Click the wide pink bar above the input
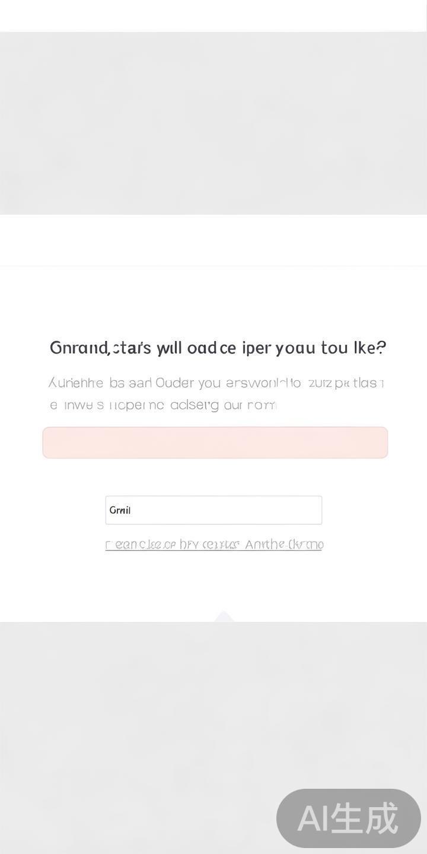This screenshot has width=427, height=854. coord(215,442)
